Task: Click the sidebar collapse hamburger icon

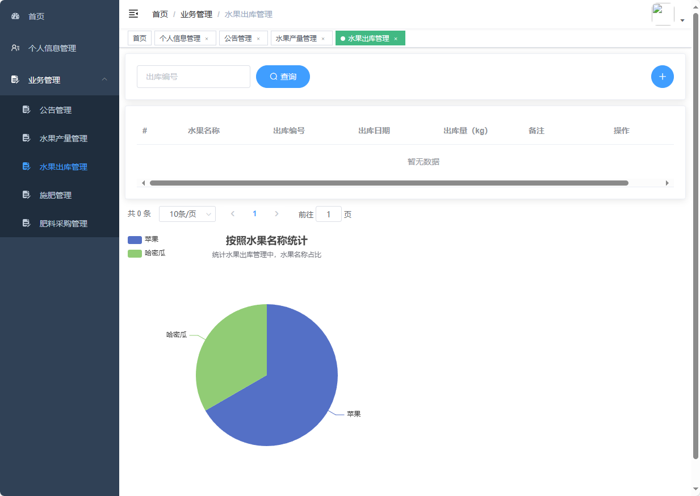Action: pos(133,14)
